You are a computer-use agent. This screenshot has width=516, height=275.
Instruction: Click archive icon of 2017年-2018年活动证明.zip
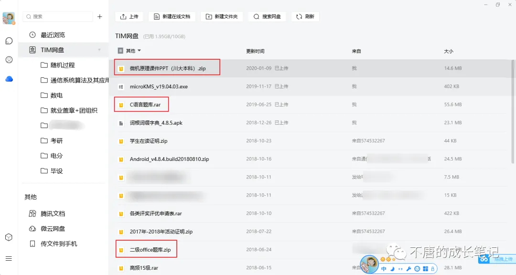point(121,232)
